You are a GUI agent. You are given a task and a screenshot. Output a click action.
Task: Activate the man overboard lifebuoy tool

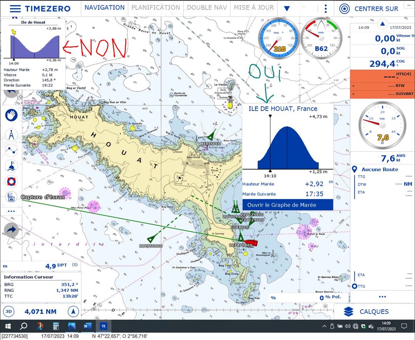pos(11,182)
